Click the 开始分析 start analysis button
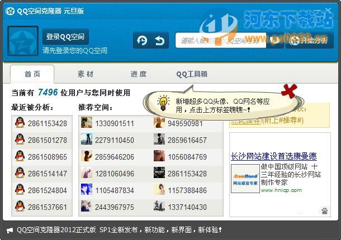The width and height of the screenshot is (341, 240). coord(310,40)
